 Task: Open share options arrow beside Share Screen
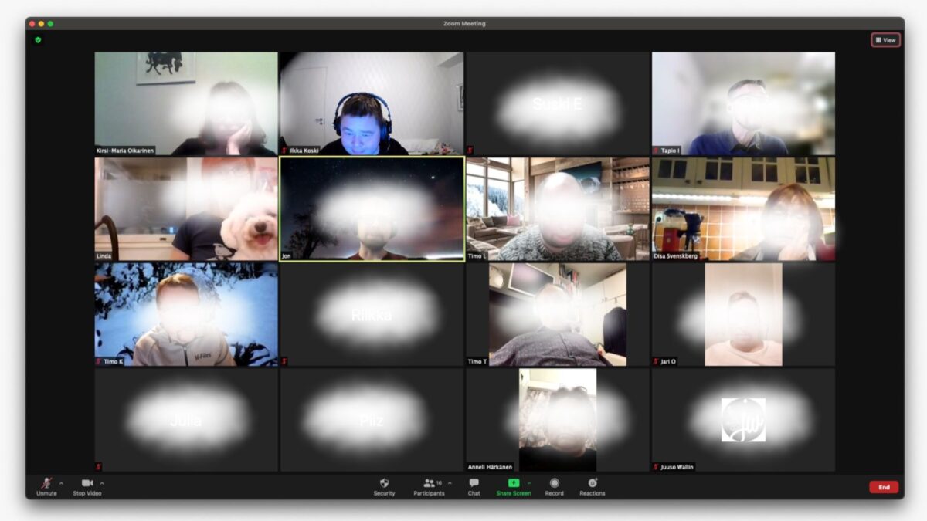pos(529,483)
